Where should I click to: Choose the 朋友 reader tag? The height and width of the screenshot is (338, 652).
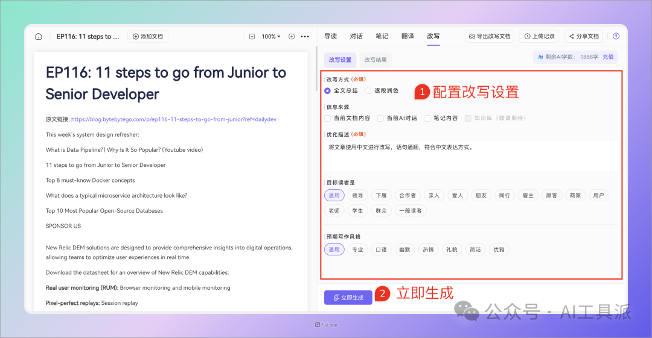pos(481,196)
